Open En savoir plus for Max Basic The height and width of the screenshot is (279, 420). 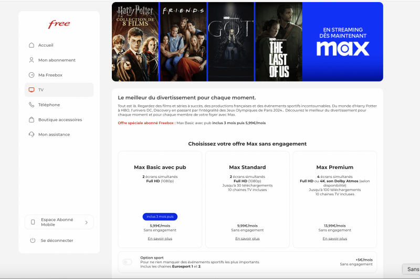(160, 238)
